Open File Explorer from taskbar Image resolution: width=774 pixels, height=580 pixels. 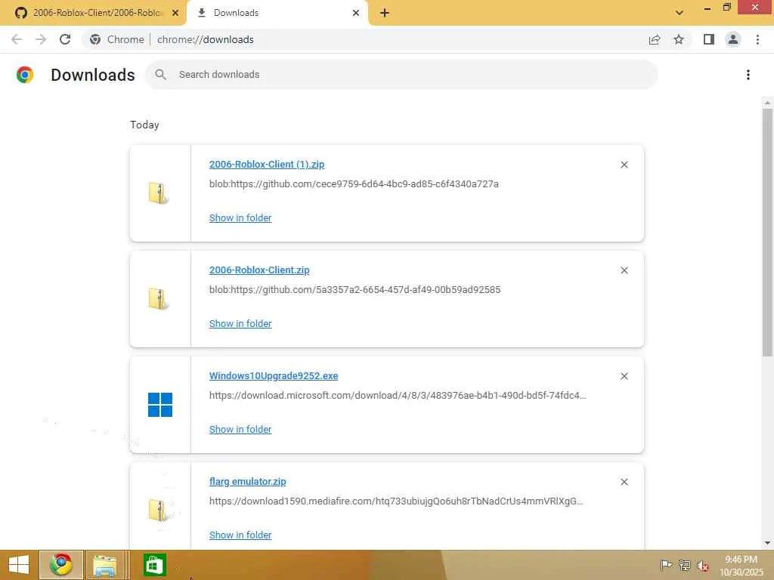pos(105,565)
